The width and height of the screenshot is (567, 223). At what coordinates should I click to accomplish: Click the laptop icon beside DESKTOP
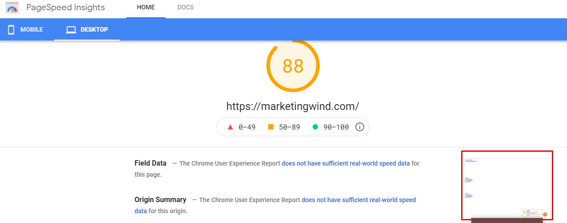click(71, 30)
